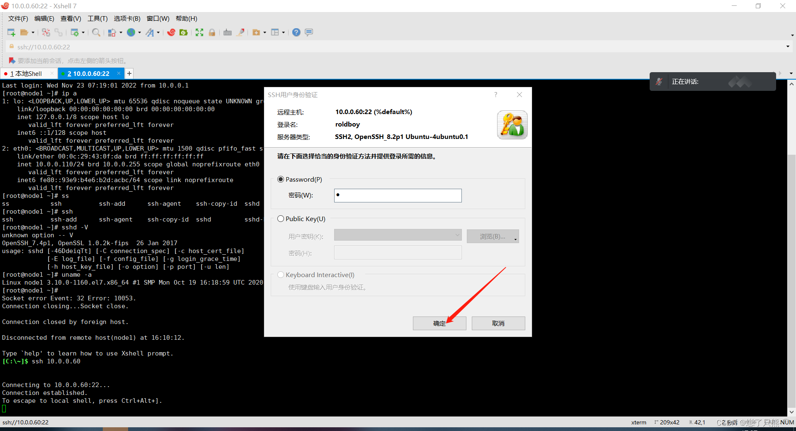Open the 用户密钥(K) combo box

(x=398, y=235)
